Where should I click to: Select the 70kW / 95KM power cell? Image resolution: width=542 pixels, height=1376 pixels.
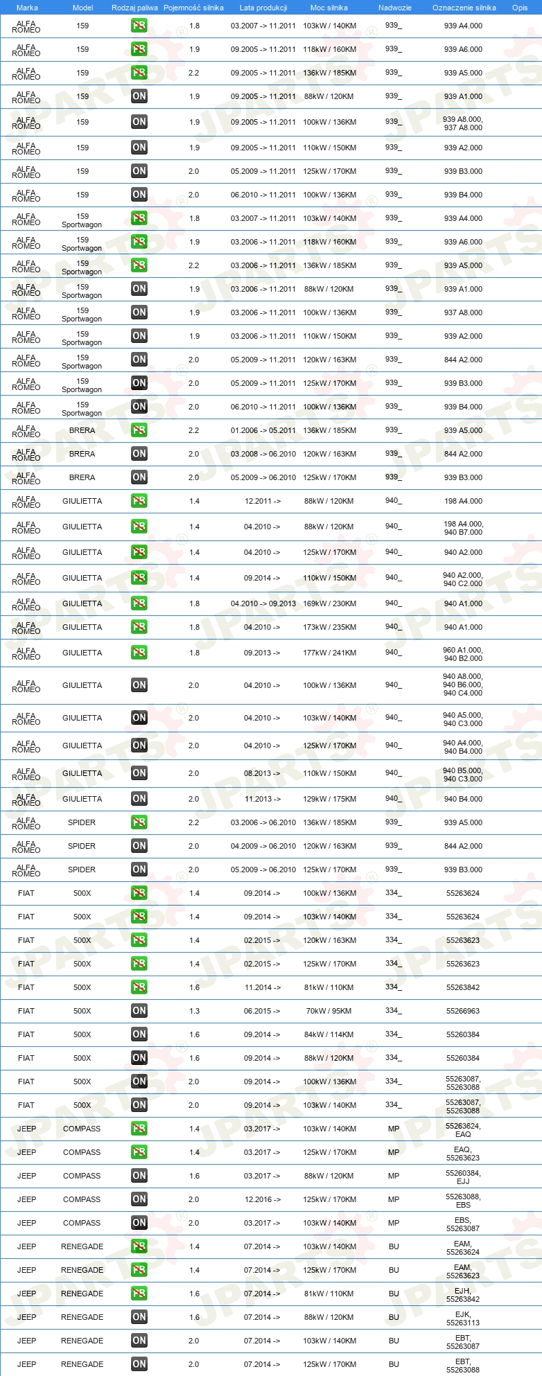tap(329, 1011)
